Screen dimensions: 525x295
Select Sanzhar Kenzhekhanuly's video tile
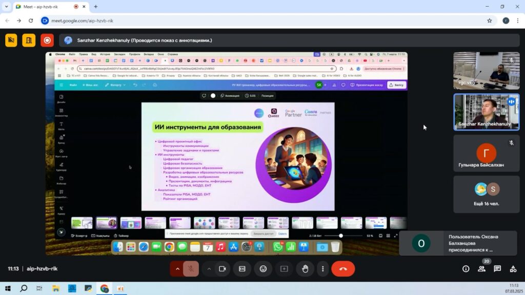pyautogui.click(x=487, y=112)
